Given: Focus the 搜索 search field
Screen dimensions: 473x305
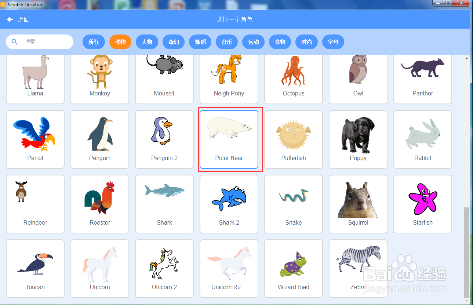Looking at the screenshot, I should (x=40, y=42).
